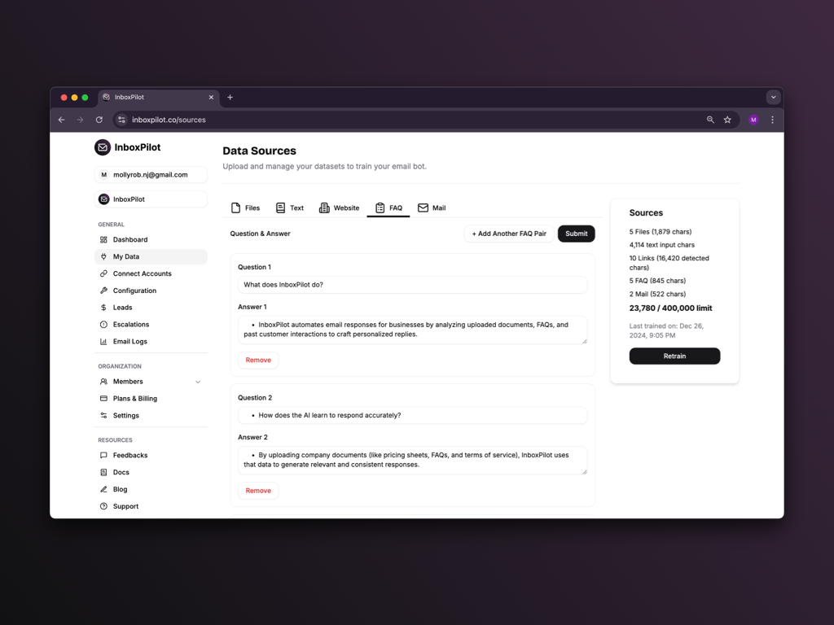The height and width of the screenshot is (625, 834).
Task: Click the '4,114 text input chars' entry
Action: [662, 245]
